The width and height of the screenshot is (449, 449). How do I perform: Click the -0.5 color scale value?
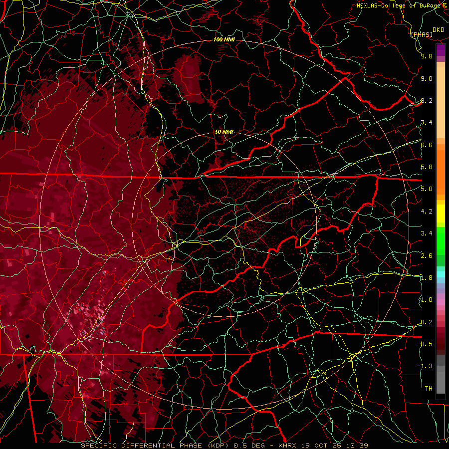pyautogui.click(x=425, y=344)
